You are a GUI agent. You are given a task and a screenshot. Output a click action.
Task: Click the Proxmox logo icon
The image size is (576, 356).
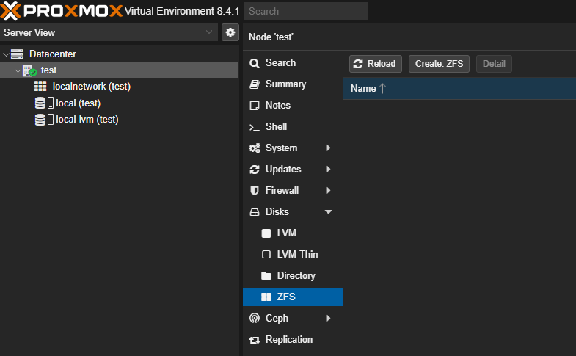click(10, 11)
